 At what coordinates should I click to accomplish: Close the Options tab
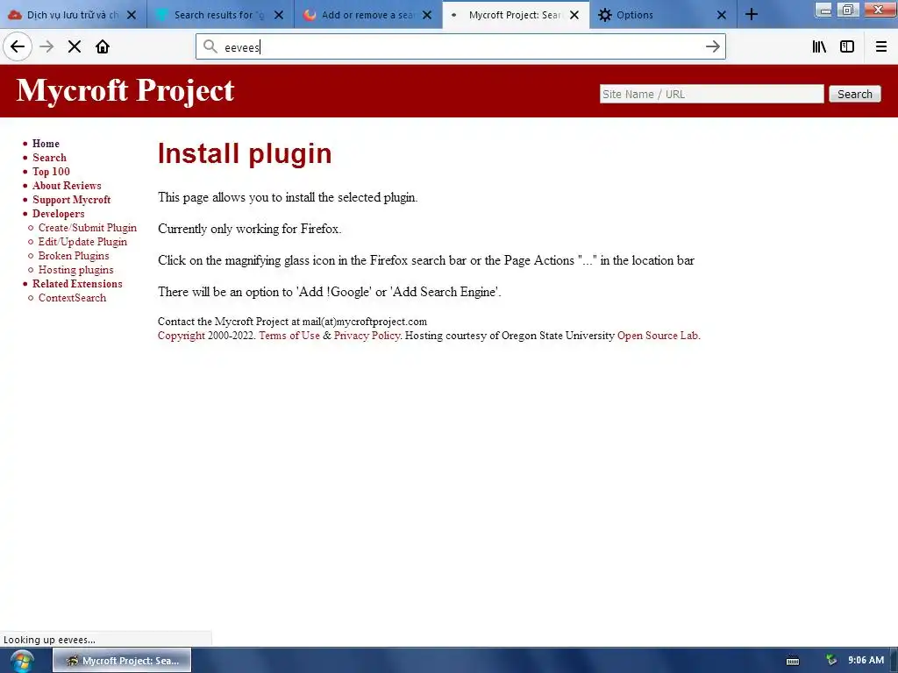pos(722,15)
